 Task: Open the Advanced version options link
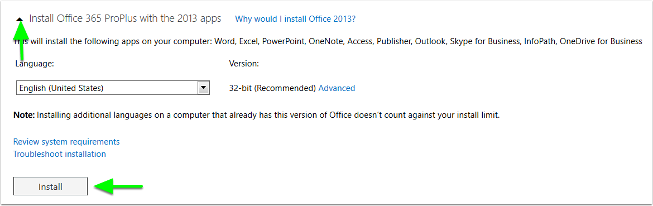click(337, 88)
